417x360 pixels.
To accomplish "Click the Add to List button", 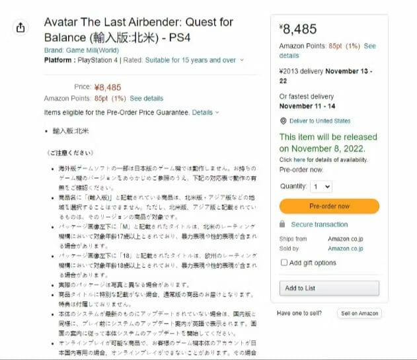I will point(329,288).
